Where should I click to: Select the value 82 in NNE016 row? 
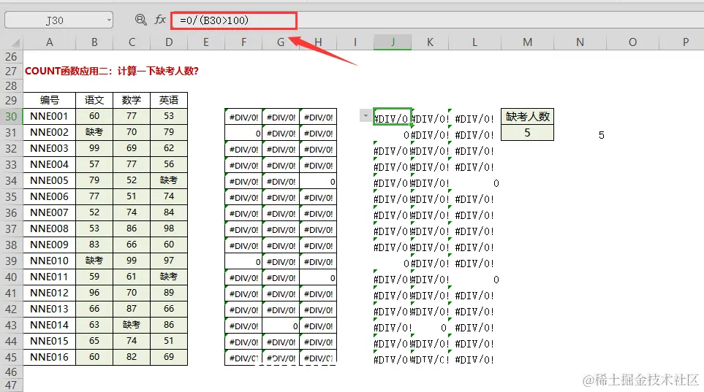pos(132,357)
